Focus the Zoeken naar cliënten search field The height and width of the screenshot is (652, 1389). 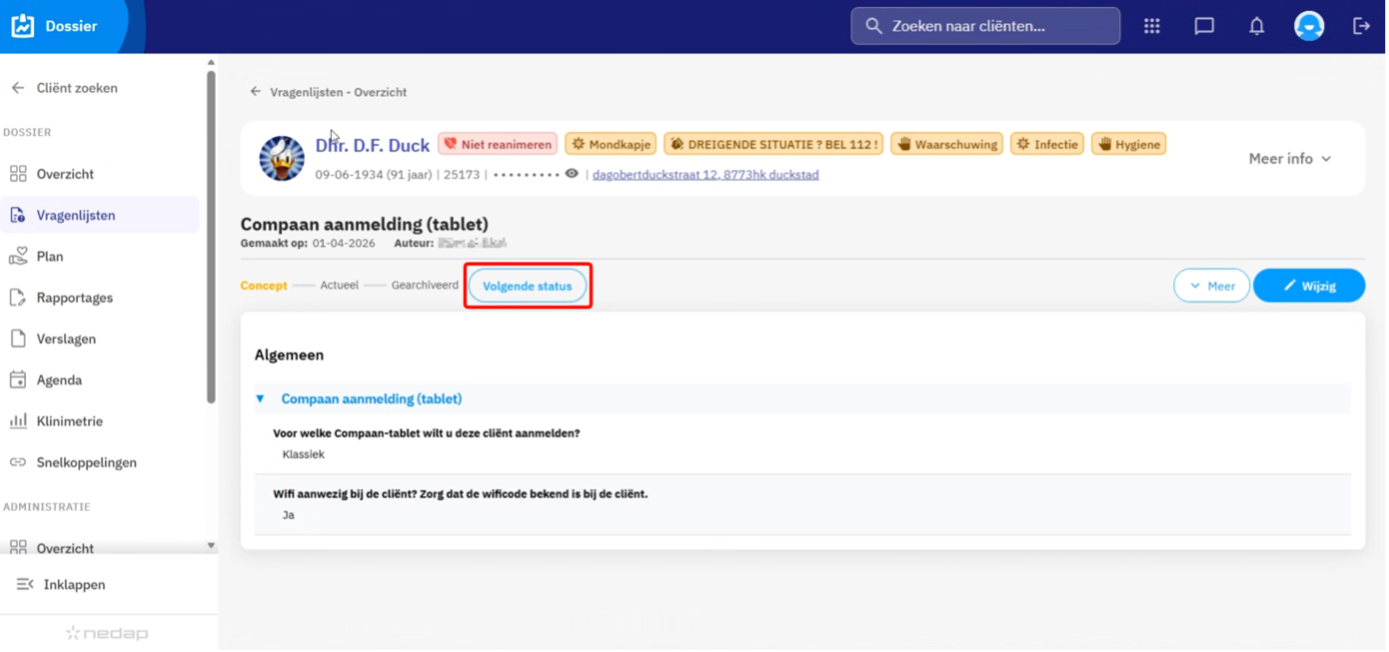(x=985, y=26)
